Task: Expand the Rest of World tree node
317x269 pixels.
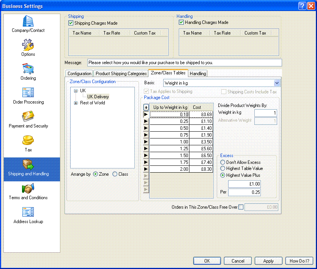Action: tap(76, 103)
